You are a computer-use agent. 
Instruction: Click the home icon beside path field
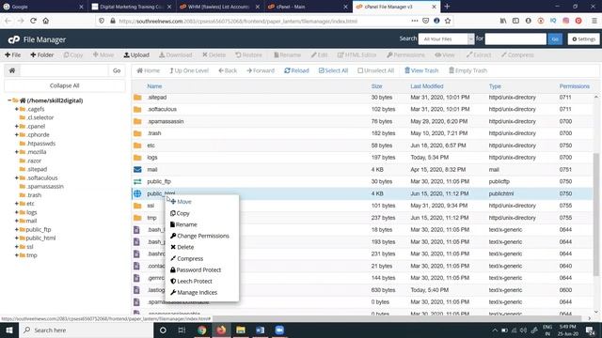click(12, 70)
